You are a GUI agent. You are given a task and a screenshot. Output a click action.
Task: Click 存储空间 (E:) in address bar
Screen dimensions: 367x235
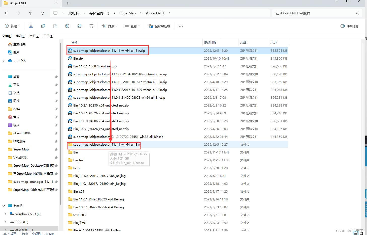pyautogui.click(x=99, y=13)
